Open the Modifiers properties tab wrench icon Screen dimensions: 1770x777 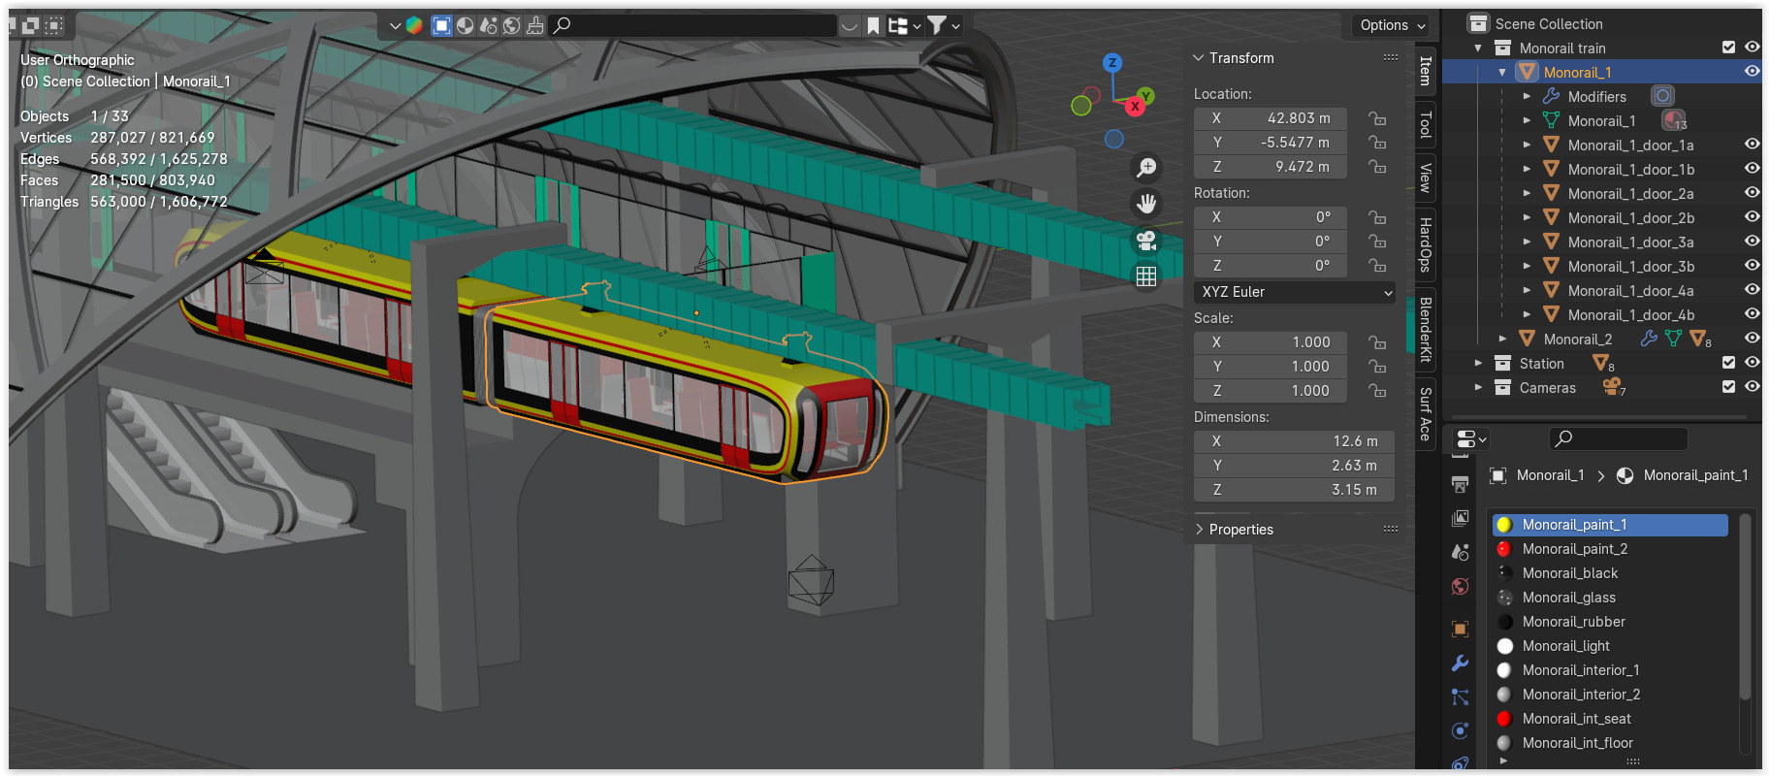point(1460,664)
